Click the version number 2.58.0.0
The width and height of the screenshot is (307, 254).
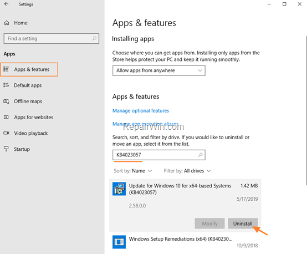pyautogui.click(x=137, y=206)
